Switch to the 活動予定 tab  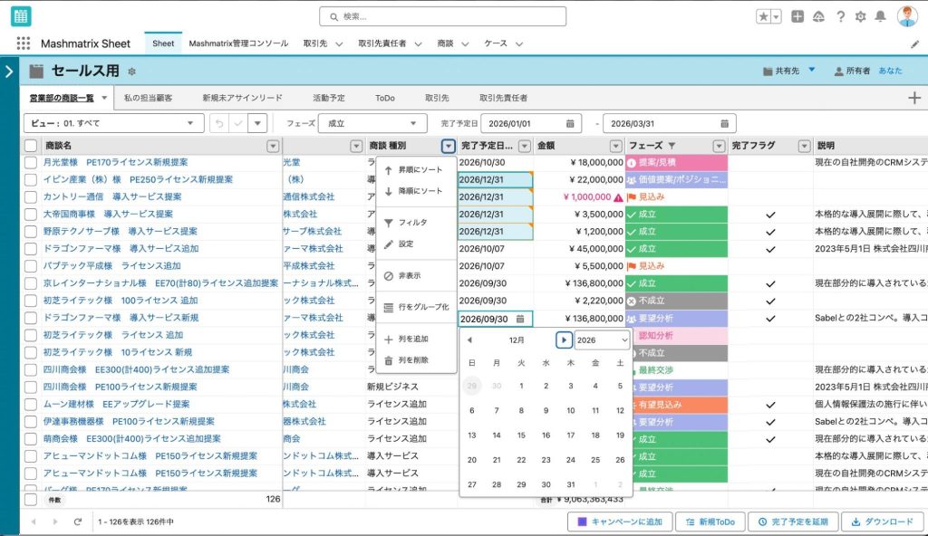coord(328,98)
